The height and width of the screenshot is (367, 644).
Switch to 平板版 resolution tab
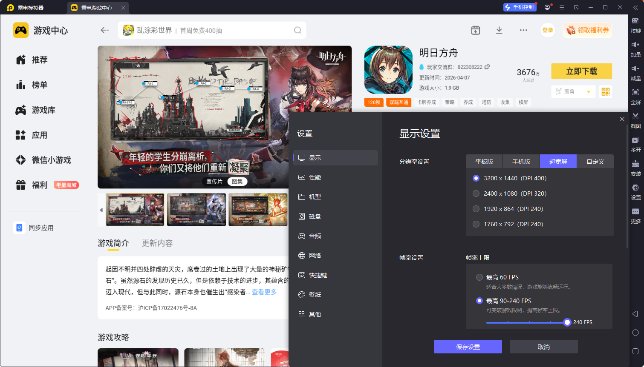[484, 162]
